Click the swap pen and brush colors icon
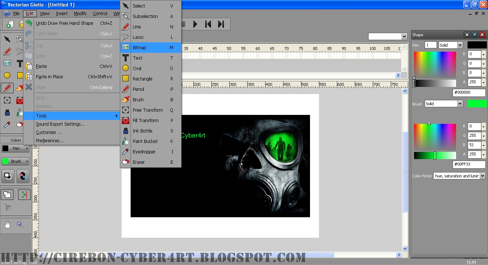 click(x=23, y=176)
